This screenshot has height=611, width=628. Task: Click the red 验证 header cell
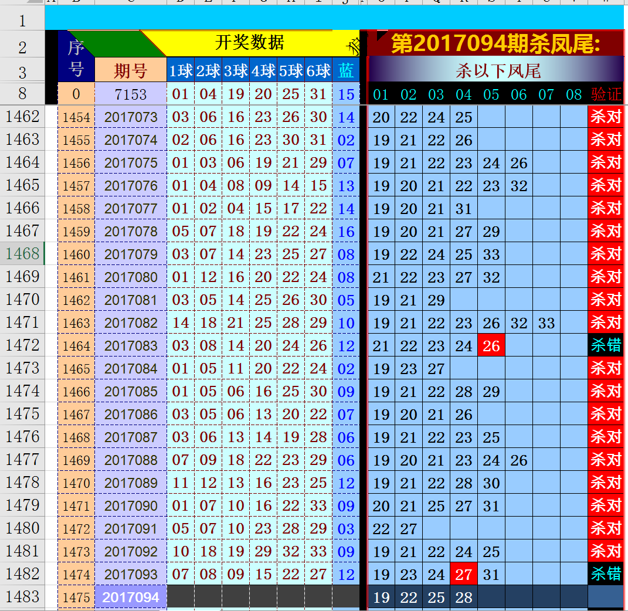[606, 94]
